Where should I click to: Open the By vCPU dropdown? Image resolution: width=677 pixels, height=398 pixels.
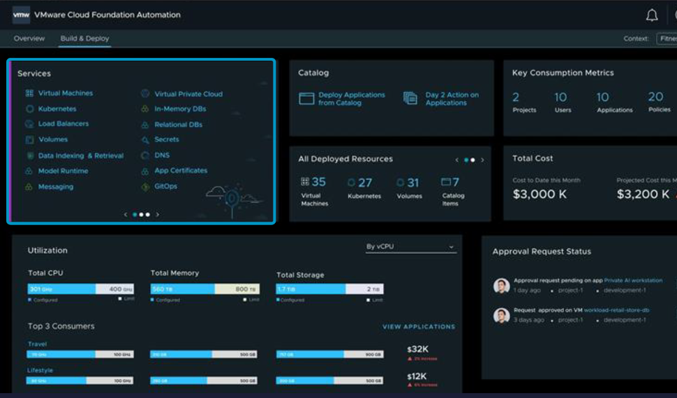tap(410, 247)
